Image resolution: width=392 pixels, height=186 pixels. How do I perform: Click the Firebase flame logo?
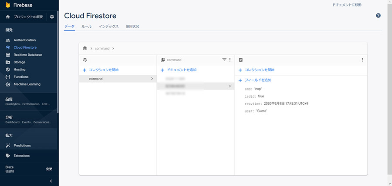(x=8, y=5)
